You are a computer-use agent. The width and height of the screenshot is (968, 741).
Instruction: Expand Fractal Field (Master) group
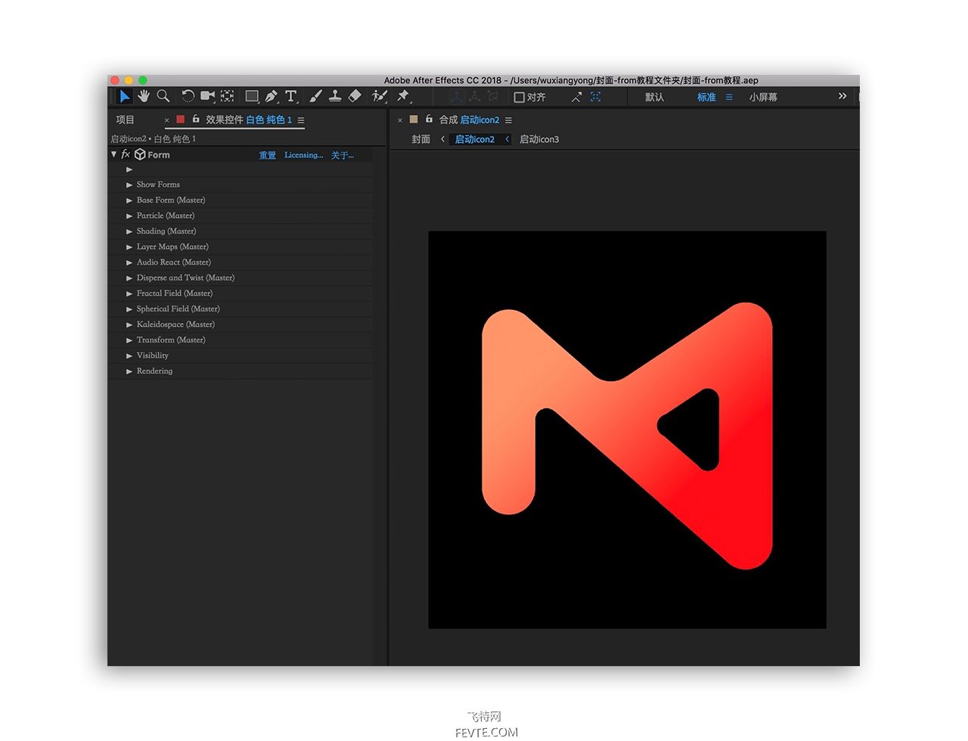129,293
